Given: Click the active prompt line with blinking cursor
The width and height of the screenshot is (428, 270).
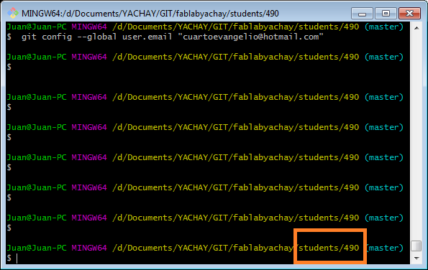Looking at the screenshot, I should [x=208, y=258].
